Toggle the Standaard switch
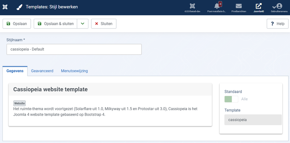Screen dimensions: 290x143 coord(231,99)
